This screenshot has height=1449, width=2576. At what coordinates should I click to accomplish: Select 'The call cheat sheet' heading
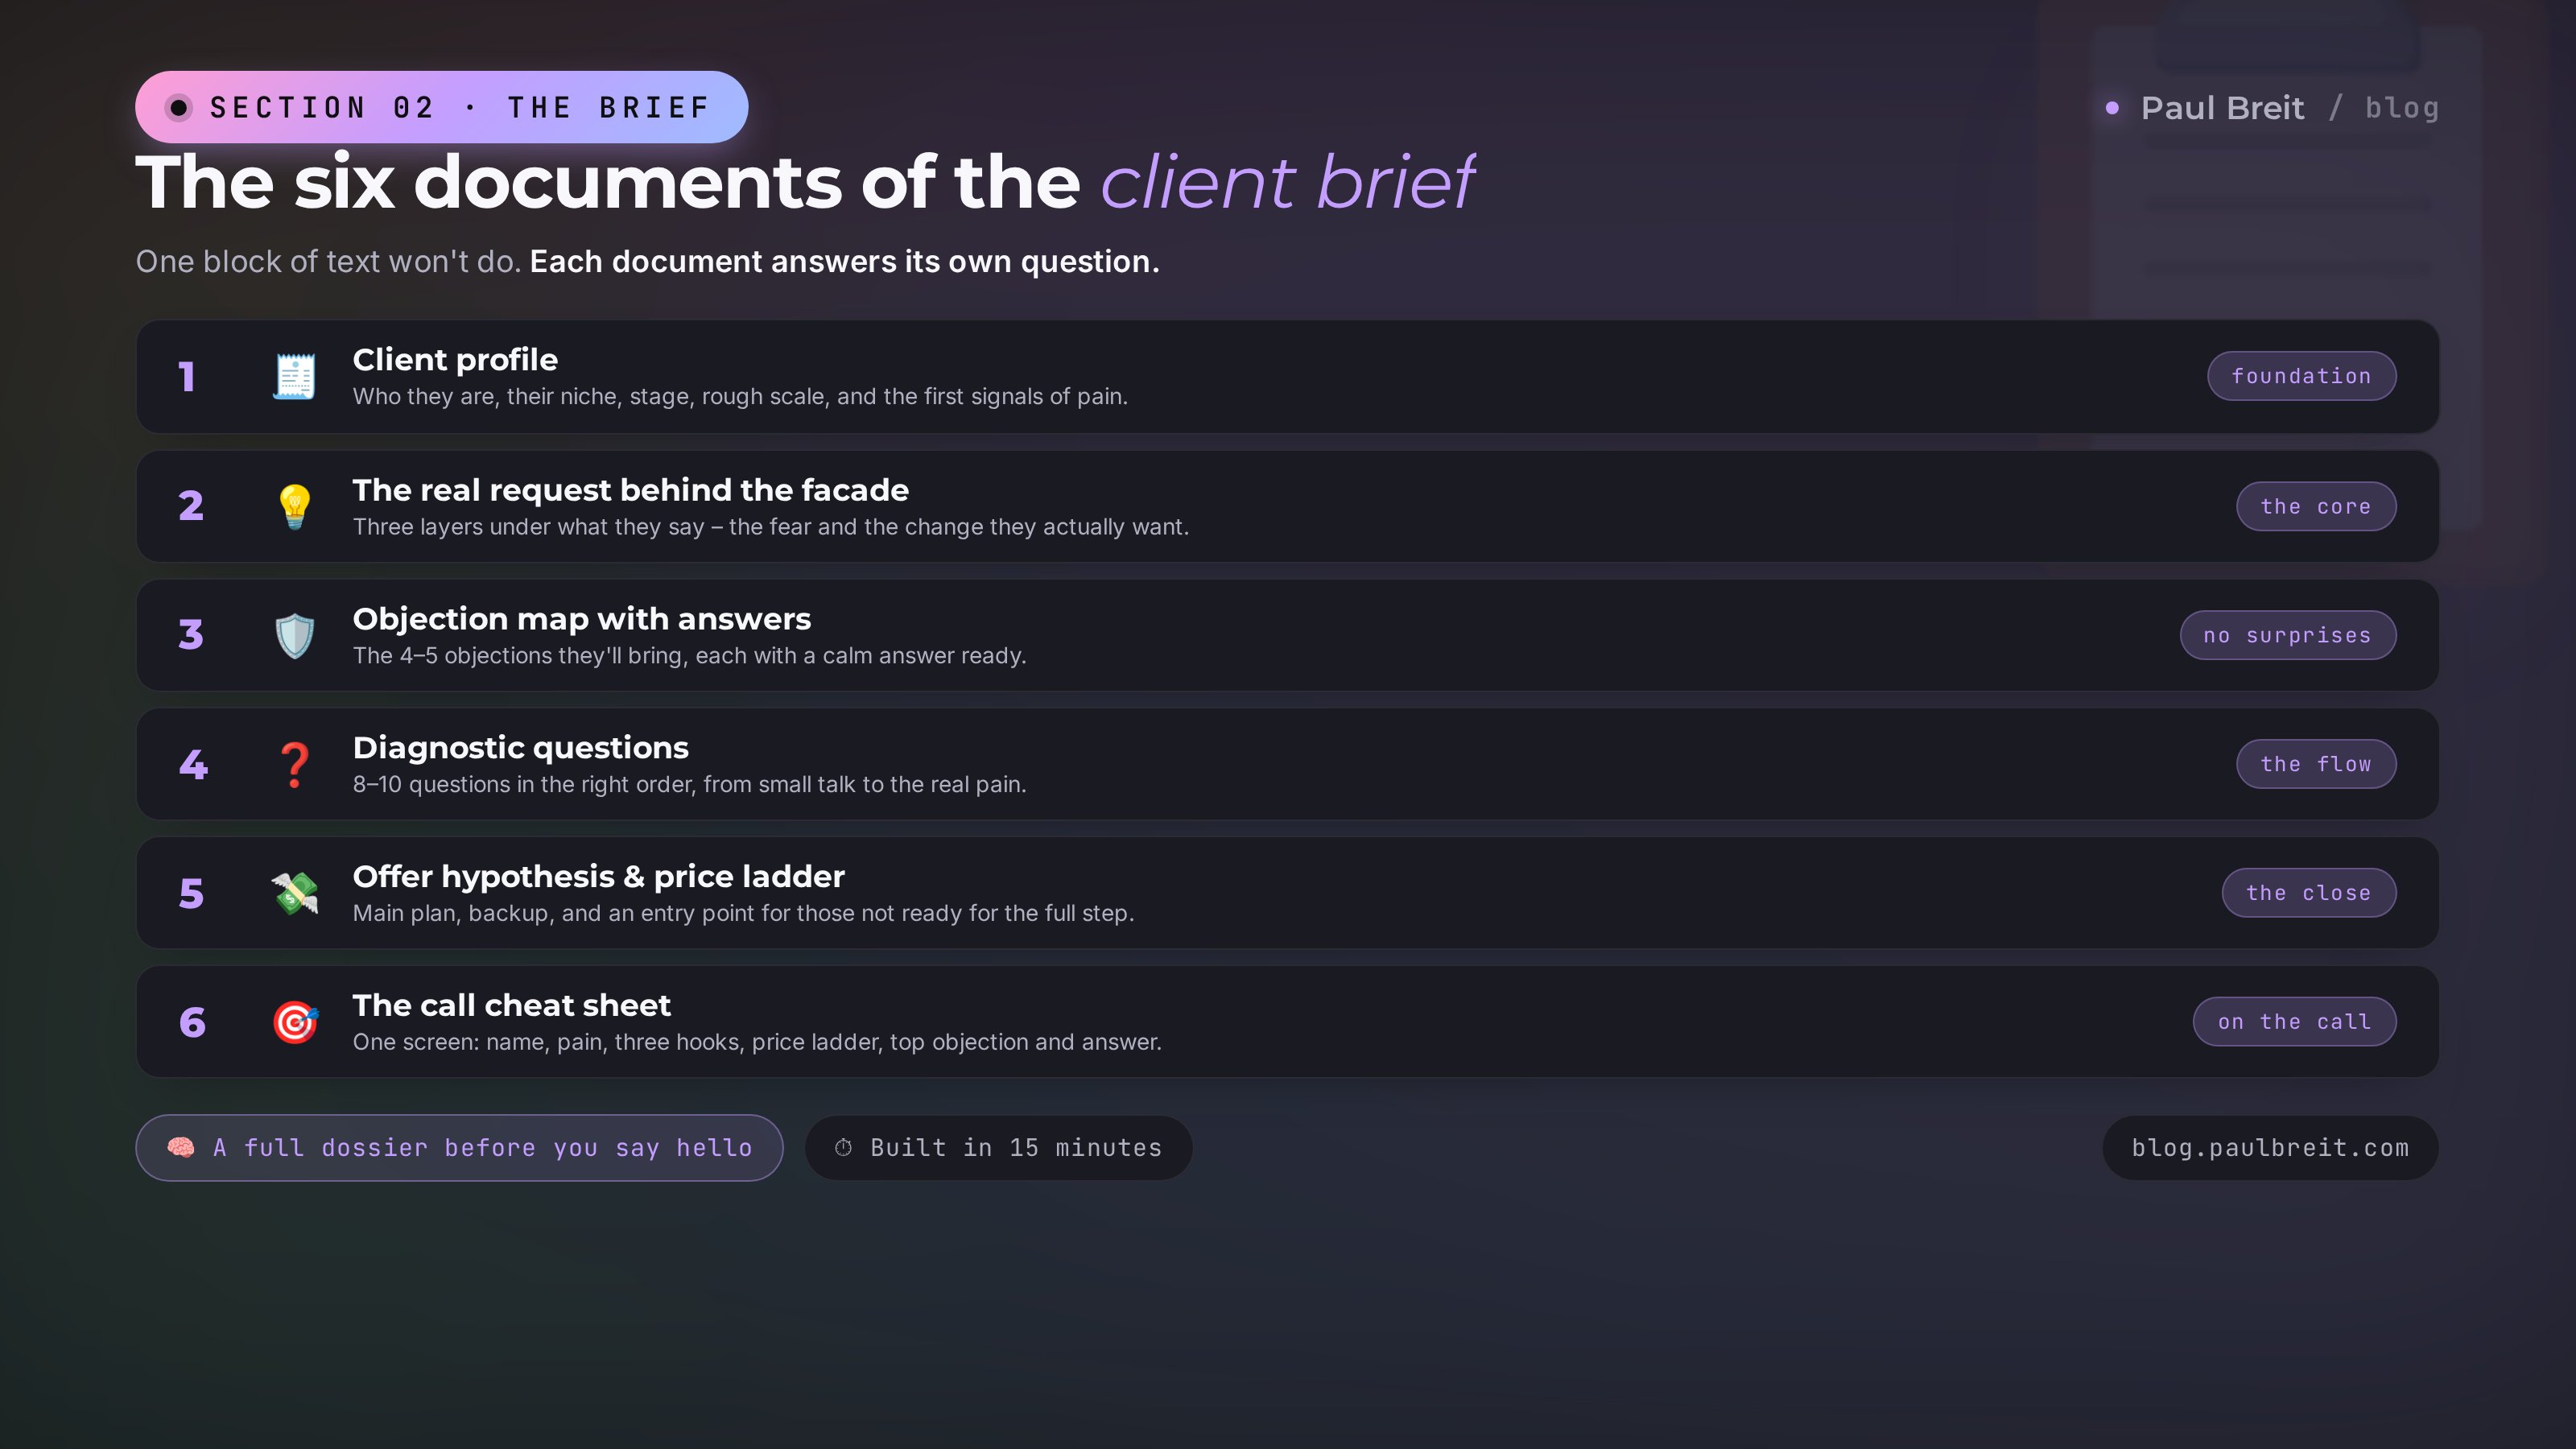[x=511, y=1005]
